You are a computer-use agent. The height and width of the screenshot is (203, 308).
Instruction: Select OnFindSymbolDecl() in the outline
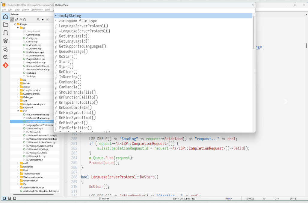pos(153,113)
